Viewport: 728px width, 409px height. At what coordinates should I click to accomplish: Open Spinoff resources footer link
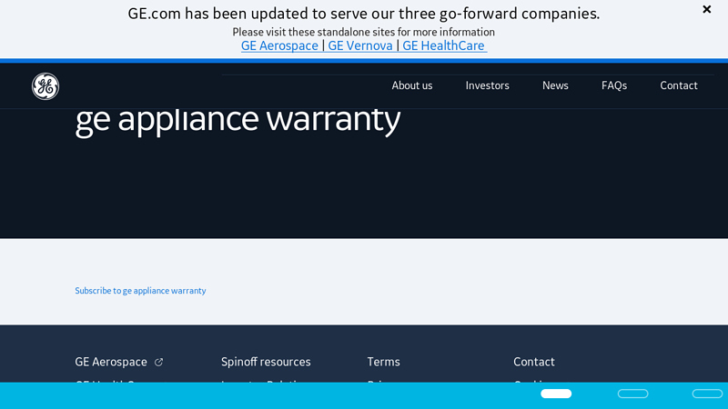pos(266,362)
